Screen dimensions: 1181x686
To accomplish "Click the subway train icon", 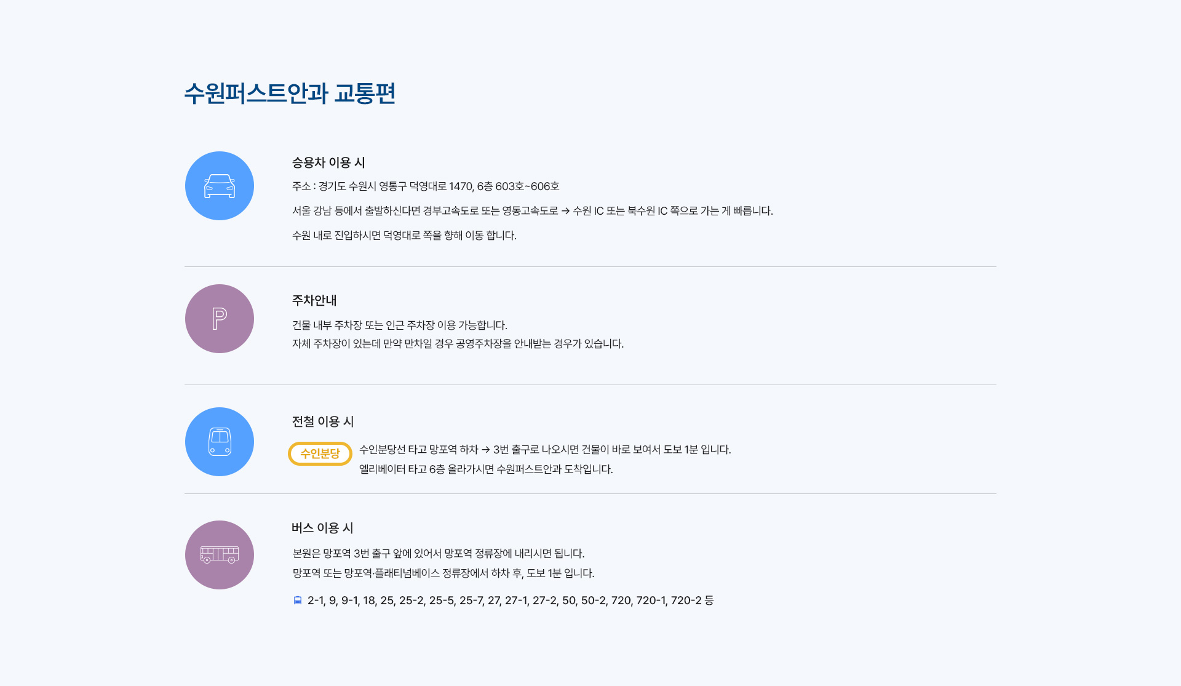I will [220, 442].
